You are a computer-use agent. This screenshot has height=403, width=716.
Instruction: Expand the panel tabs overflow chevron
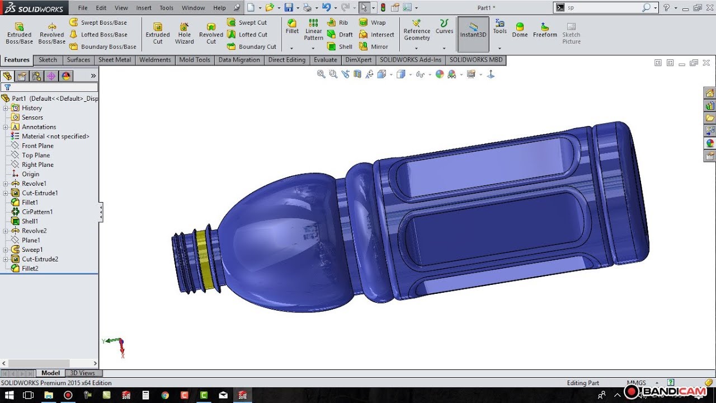coord(93,76)
